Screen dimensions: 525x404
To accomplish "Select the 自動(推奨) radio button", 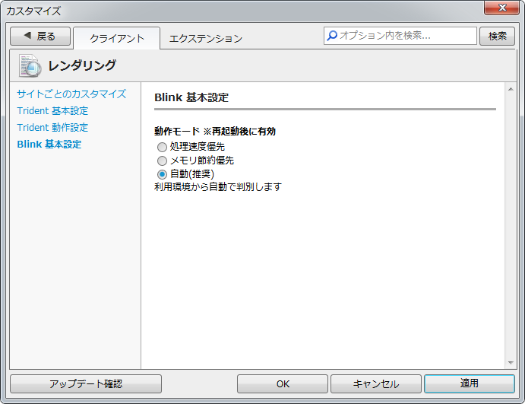I will [162, 174].
